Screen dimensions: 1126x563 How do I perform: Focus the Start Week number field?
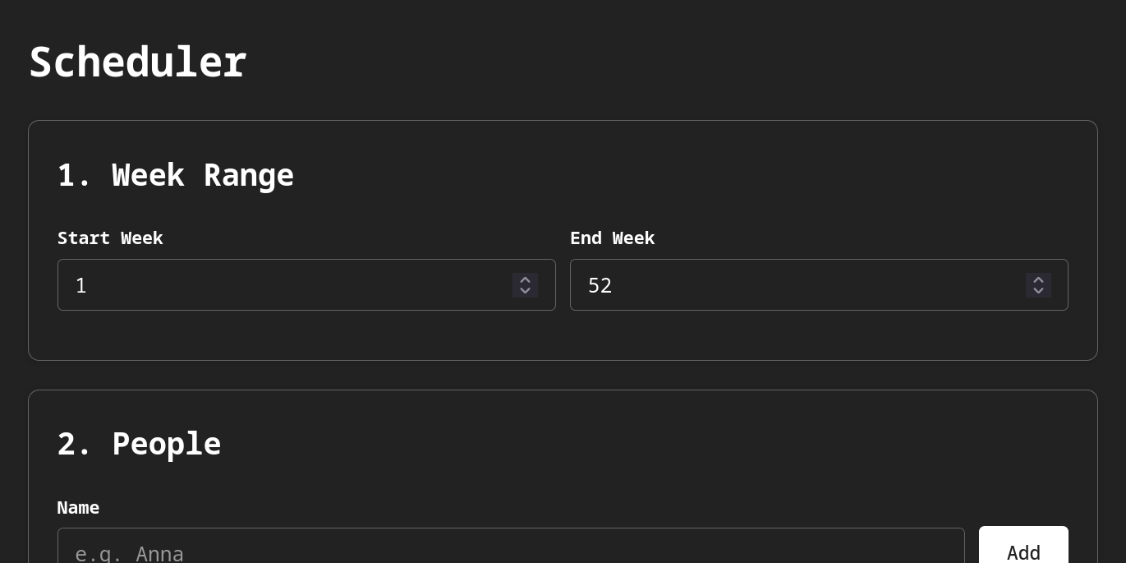tap(306, 285)
